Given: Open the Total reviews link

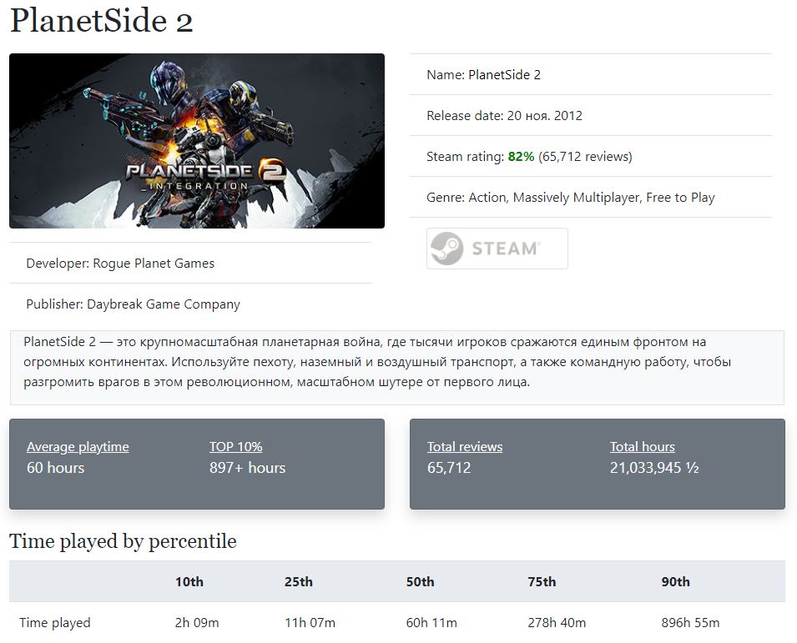Looking at the screenshot, I should pos(465,447).
